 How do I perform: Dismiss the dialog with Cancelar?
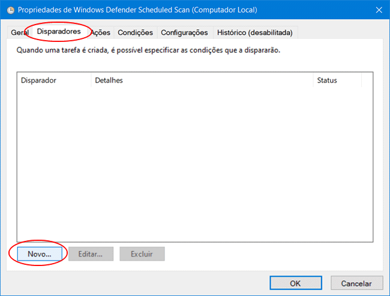[356, 283]
